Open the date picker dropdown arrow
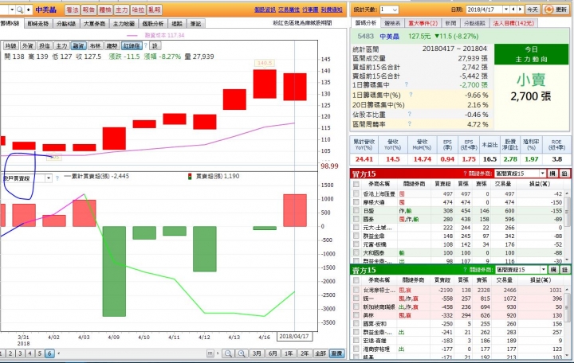Viewport: 574px width, 363px height. pos(506,10)
